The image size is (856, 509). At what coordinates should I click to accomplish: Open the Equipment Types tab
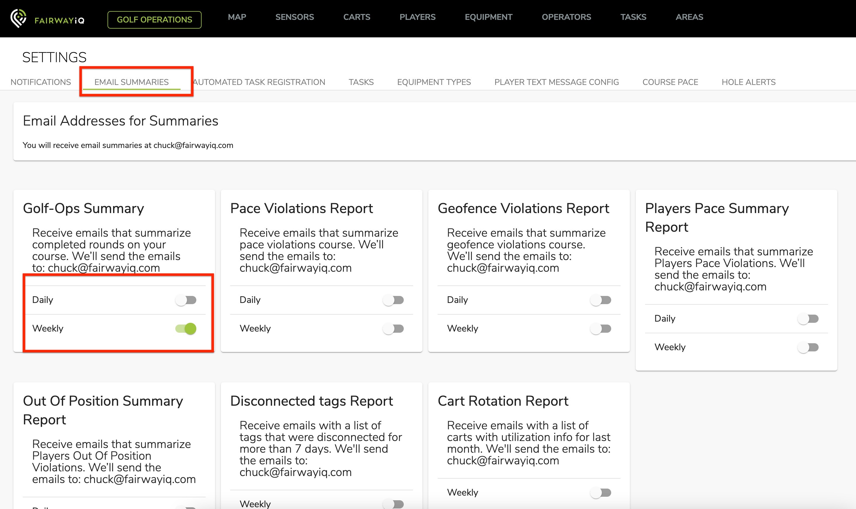434,82
